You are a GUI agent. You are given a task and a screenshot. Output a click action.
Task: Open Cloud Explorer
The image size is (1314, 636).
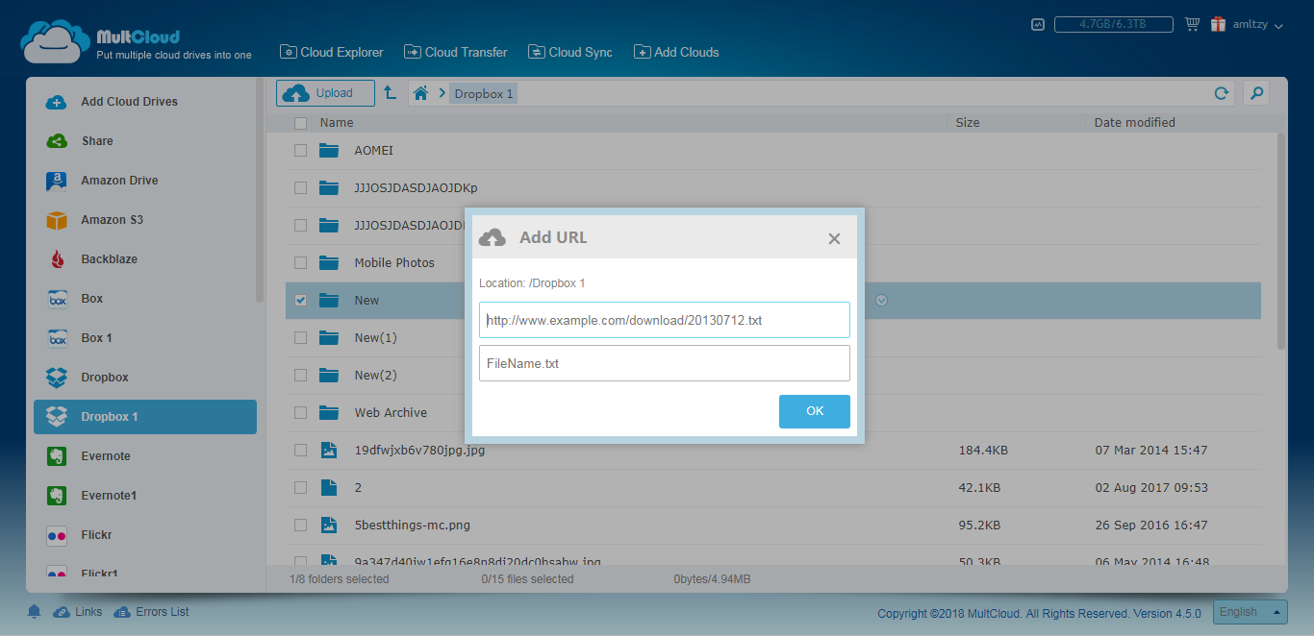(331, 52)
